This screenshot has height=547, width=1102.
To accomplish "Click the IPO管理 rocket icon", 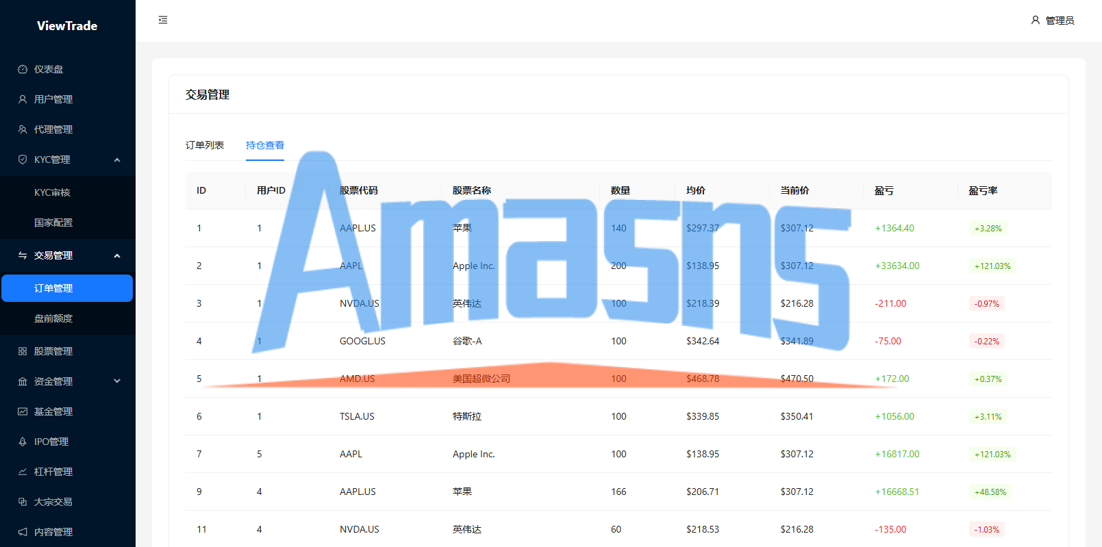I will click(23, 442).
